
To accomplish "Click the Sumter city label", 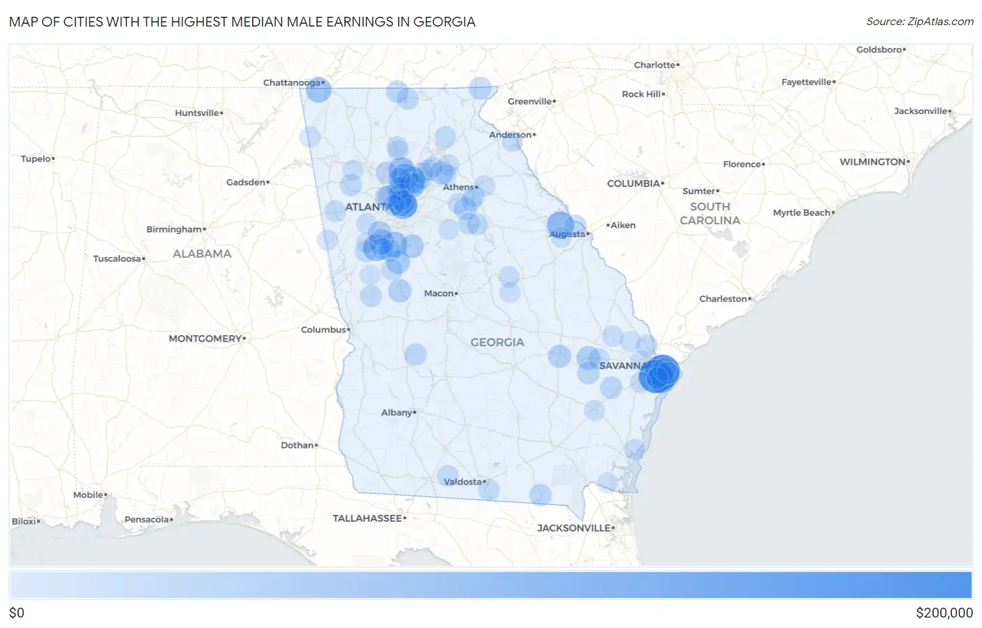I will point(699,191).
